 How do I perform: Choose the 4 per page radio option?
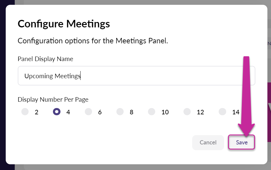[57, 112]
